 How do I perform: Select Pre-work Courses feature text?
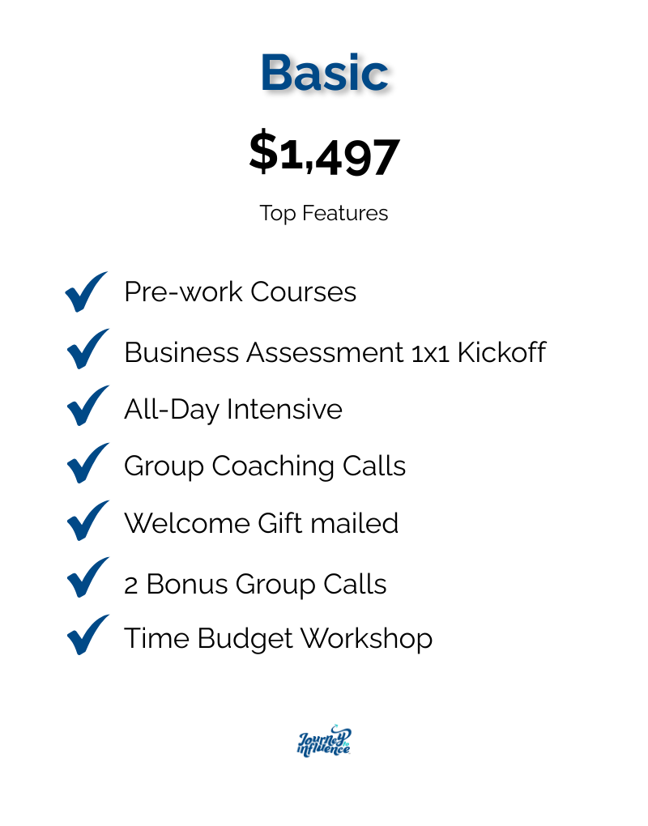click(x=241, y=292)
